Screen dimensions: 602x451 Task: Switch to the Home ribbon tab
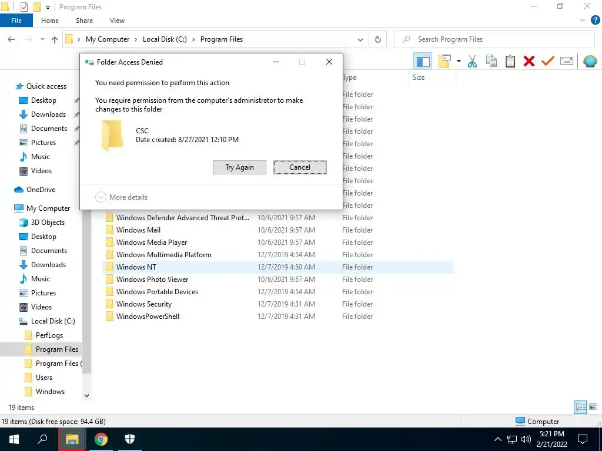(50, 21)
